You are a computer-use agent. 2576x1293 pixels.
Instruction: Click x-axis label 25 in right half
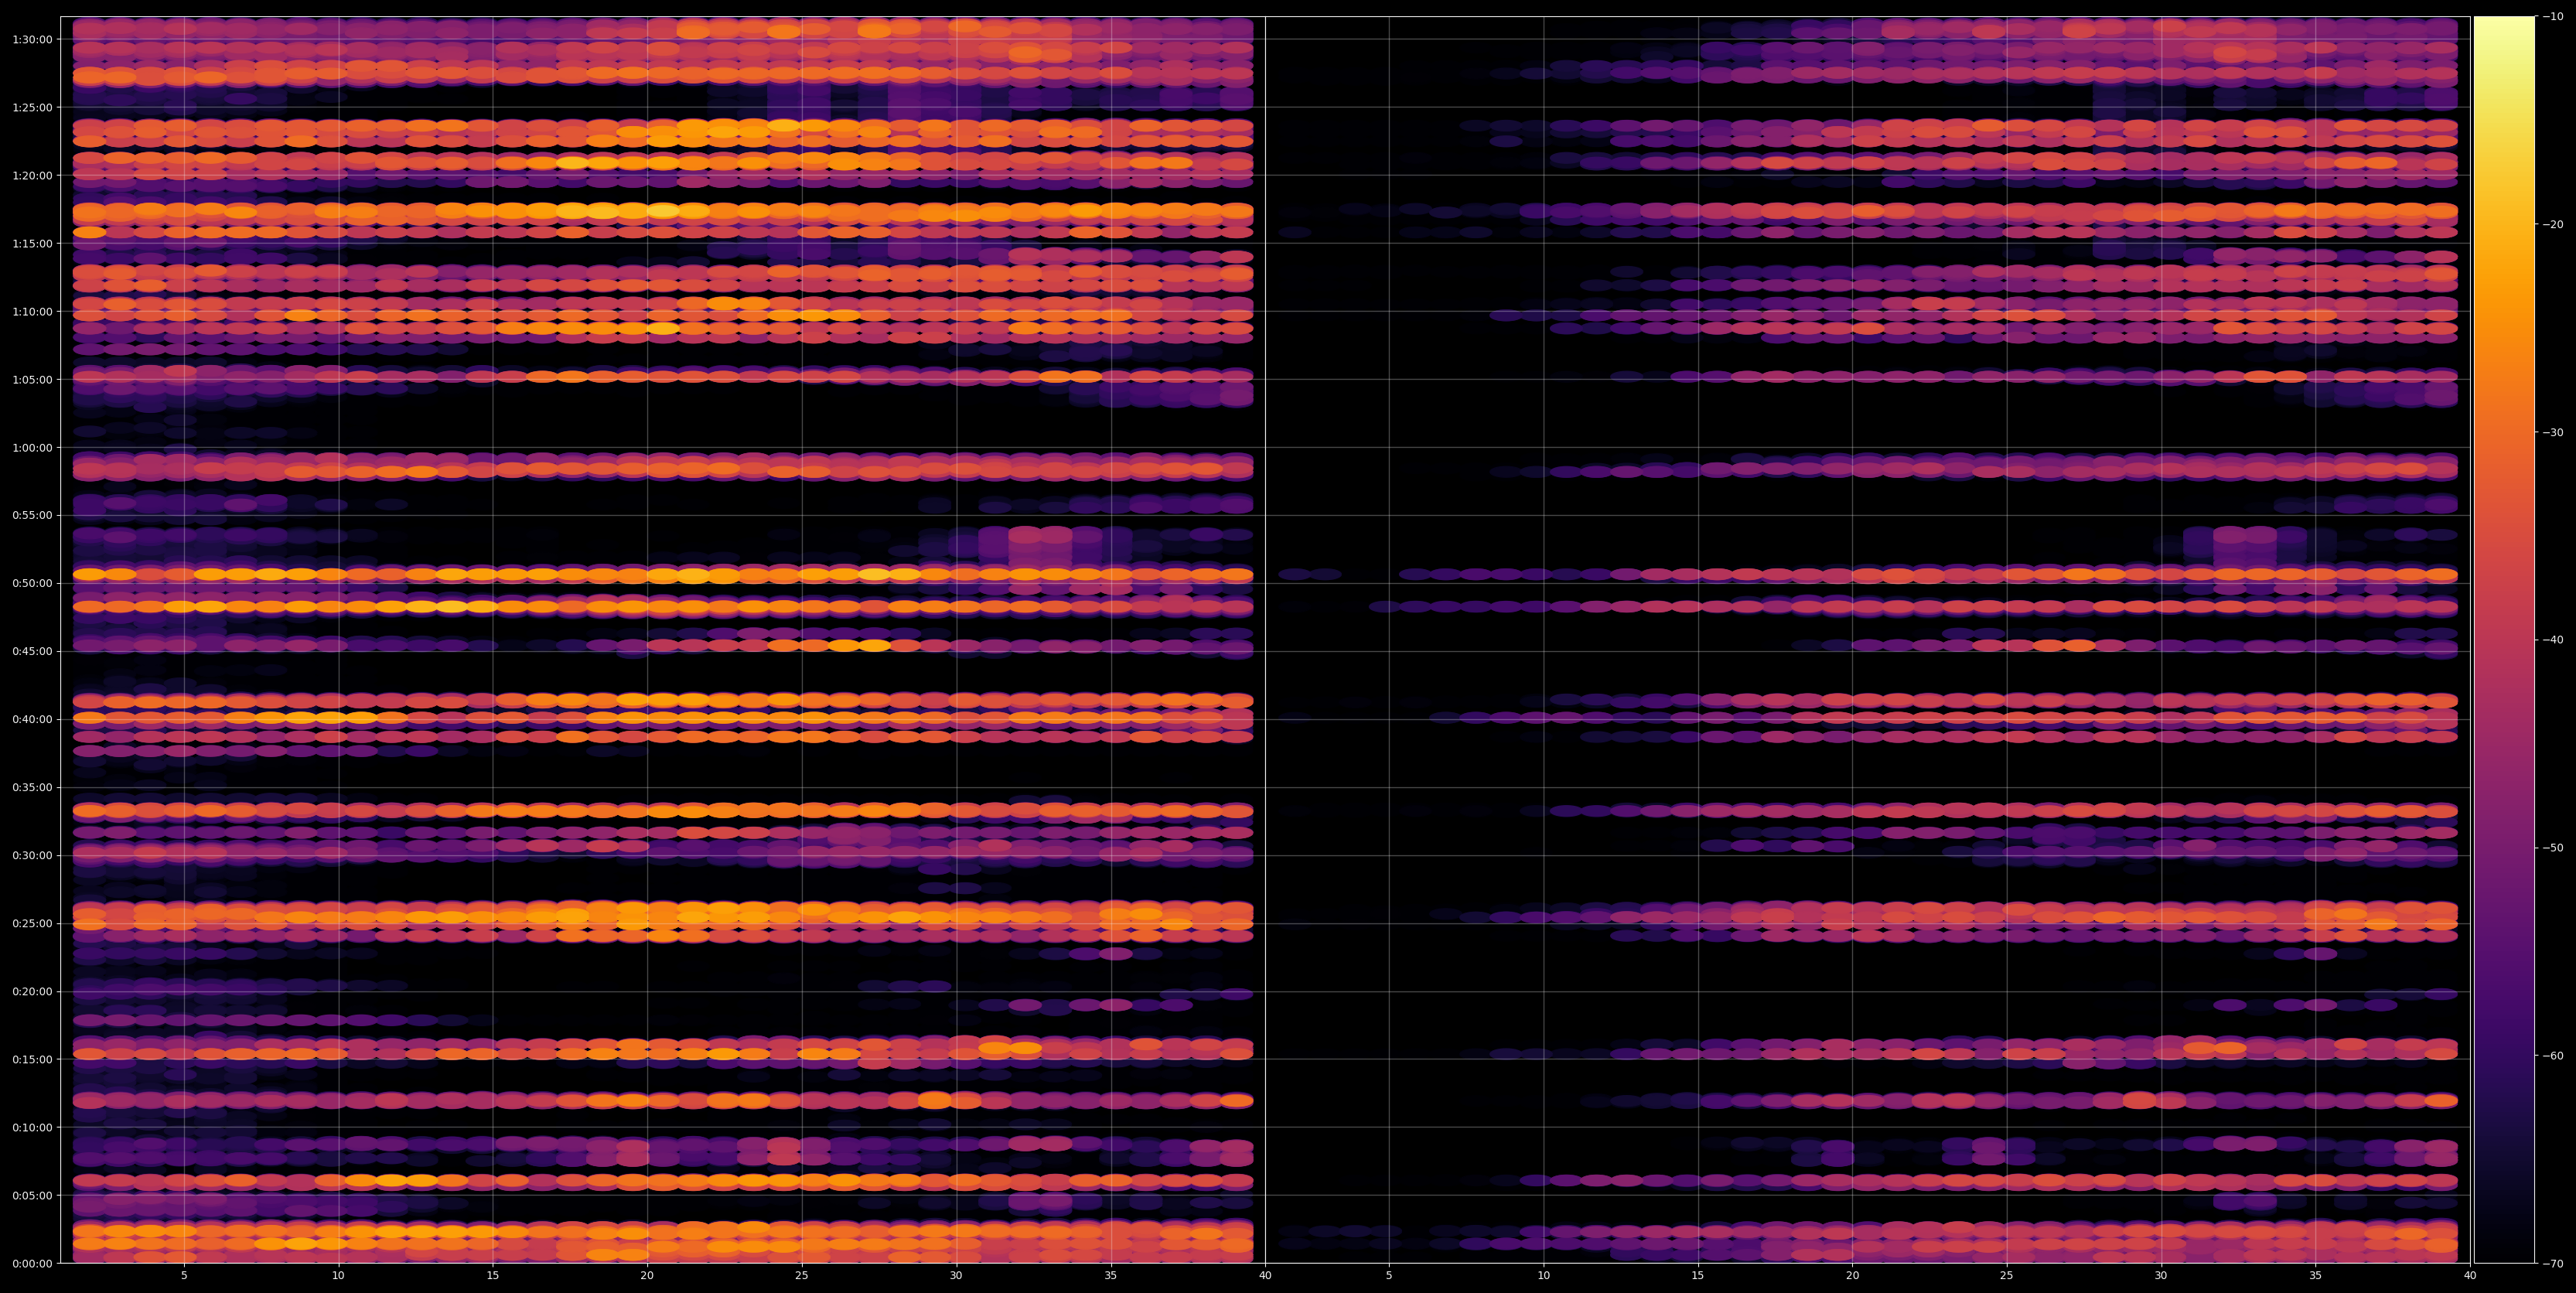(2007, 1276)
